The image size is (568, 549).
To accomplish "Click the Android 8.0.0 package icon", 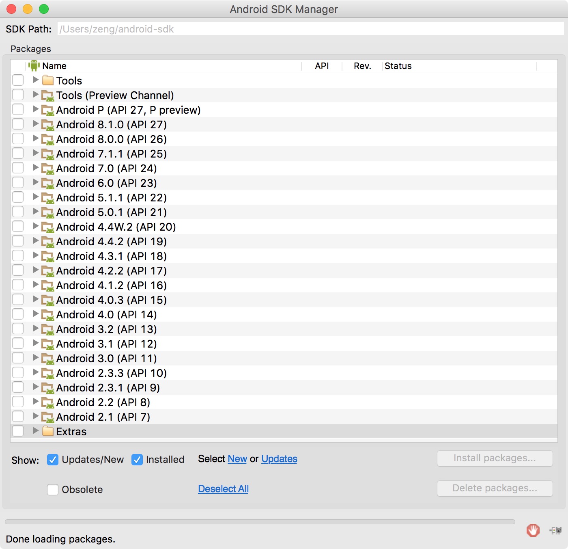I will (48, 140).
